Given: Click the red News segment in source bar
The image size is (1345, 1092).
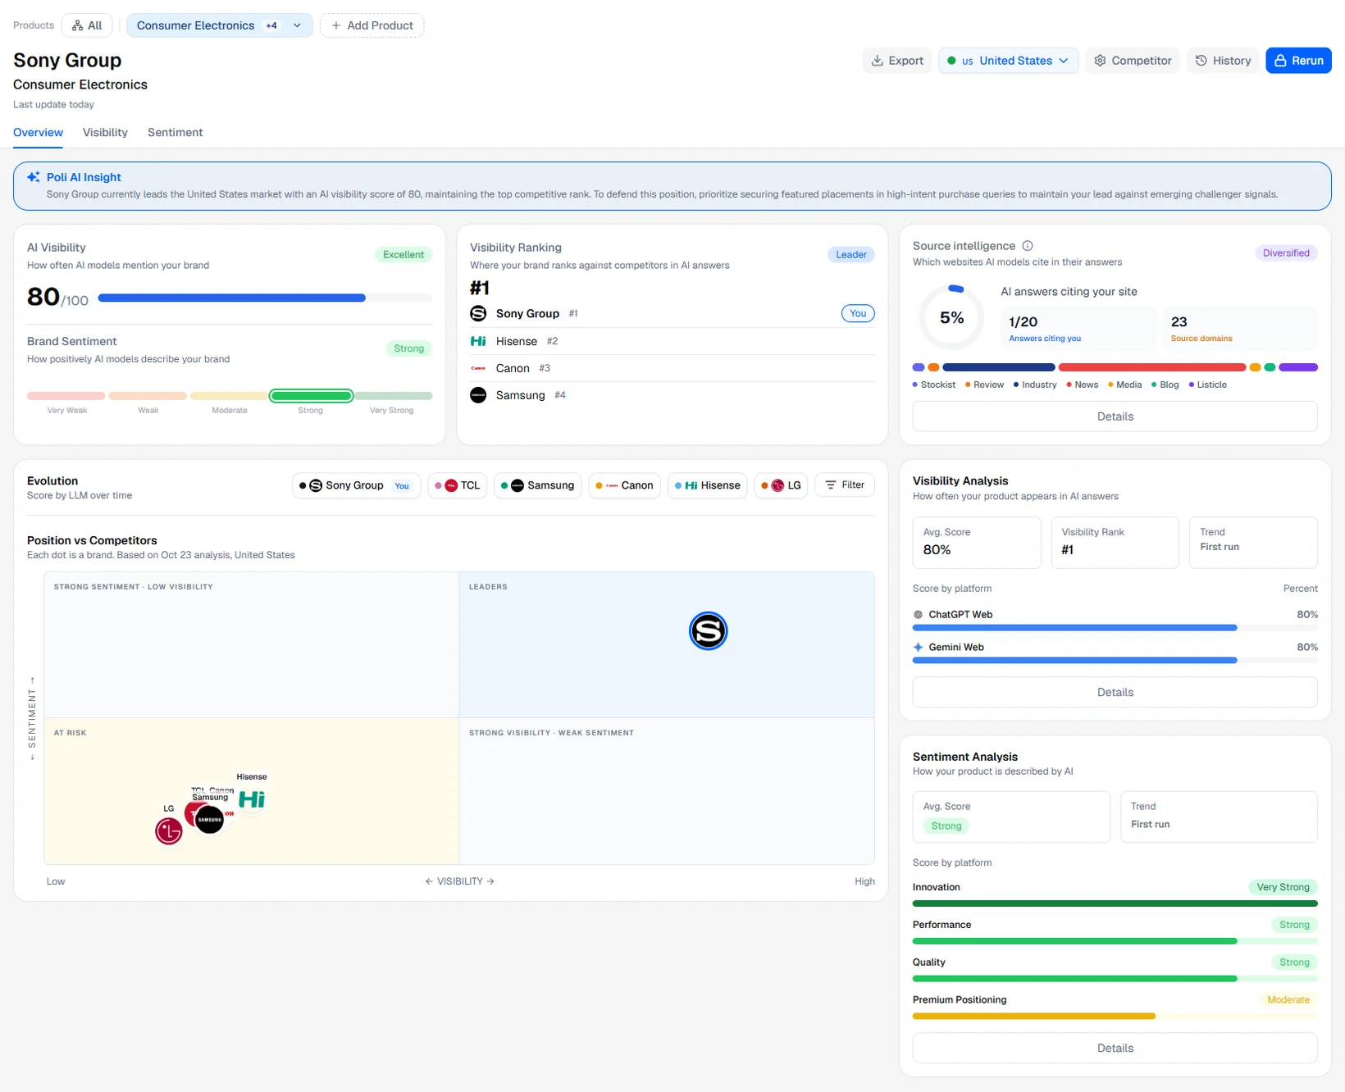Looking at the screenshot, I should click(x=1152, y=367).
